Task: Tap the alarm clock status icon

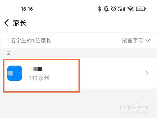Action: click(114, 9)
